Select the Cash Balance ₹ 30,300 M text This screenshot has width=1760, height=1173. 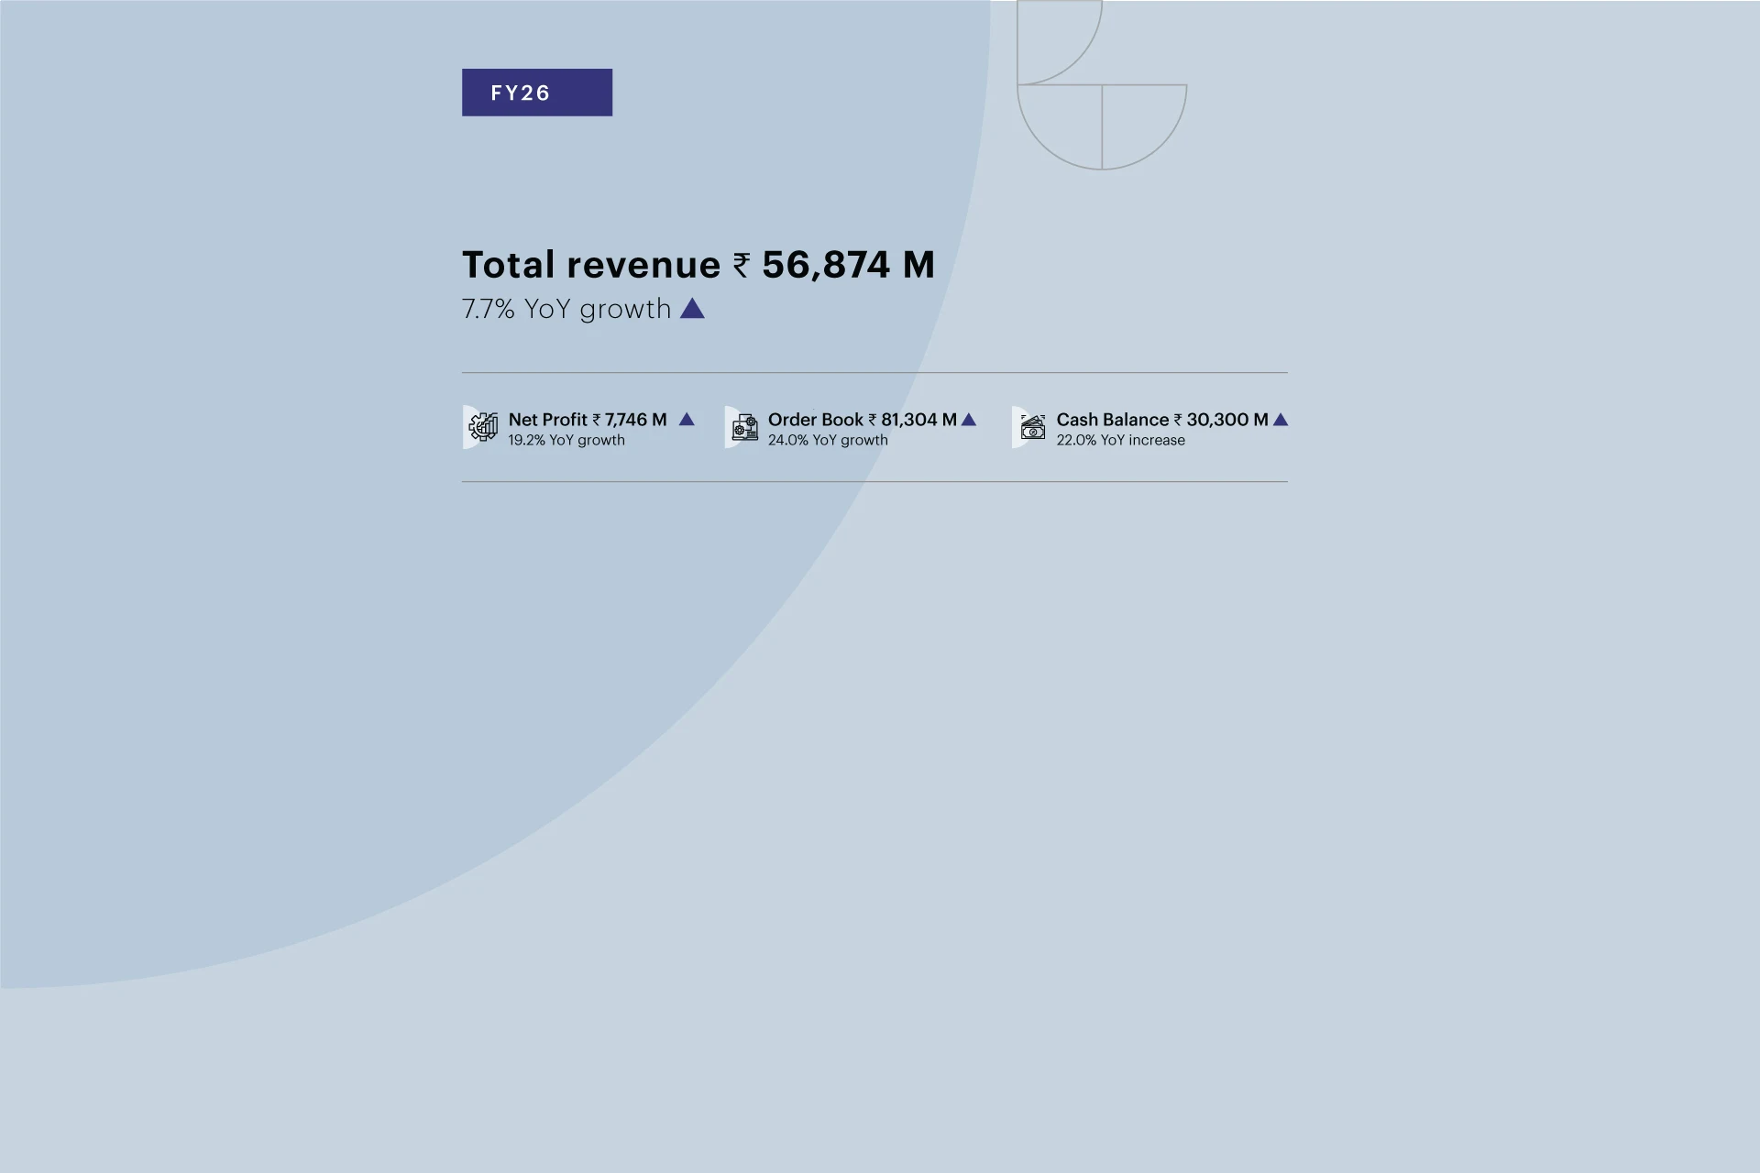click(x=1162, y=420)
